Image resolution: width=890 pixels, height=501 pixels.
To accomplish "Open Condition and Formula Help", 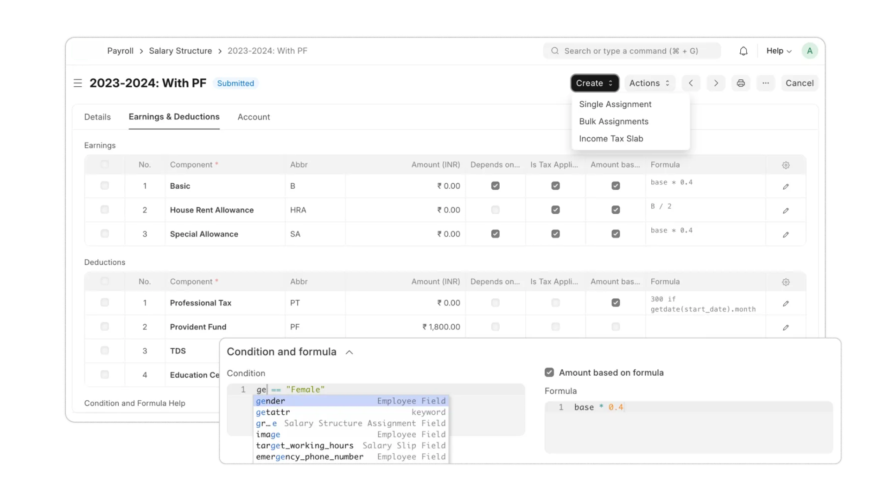I will (134, 403).
